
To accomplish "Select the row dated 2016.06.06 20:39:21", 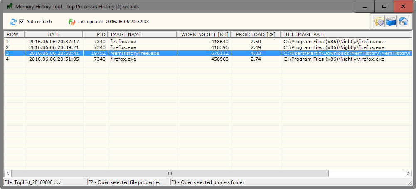I will [208, 47].
